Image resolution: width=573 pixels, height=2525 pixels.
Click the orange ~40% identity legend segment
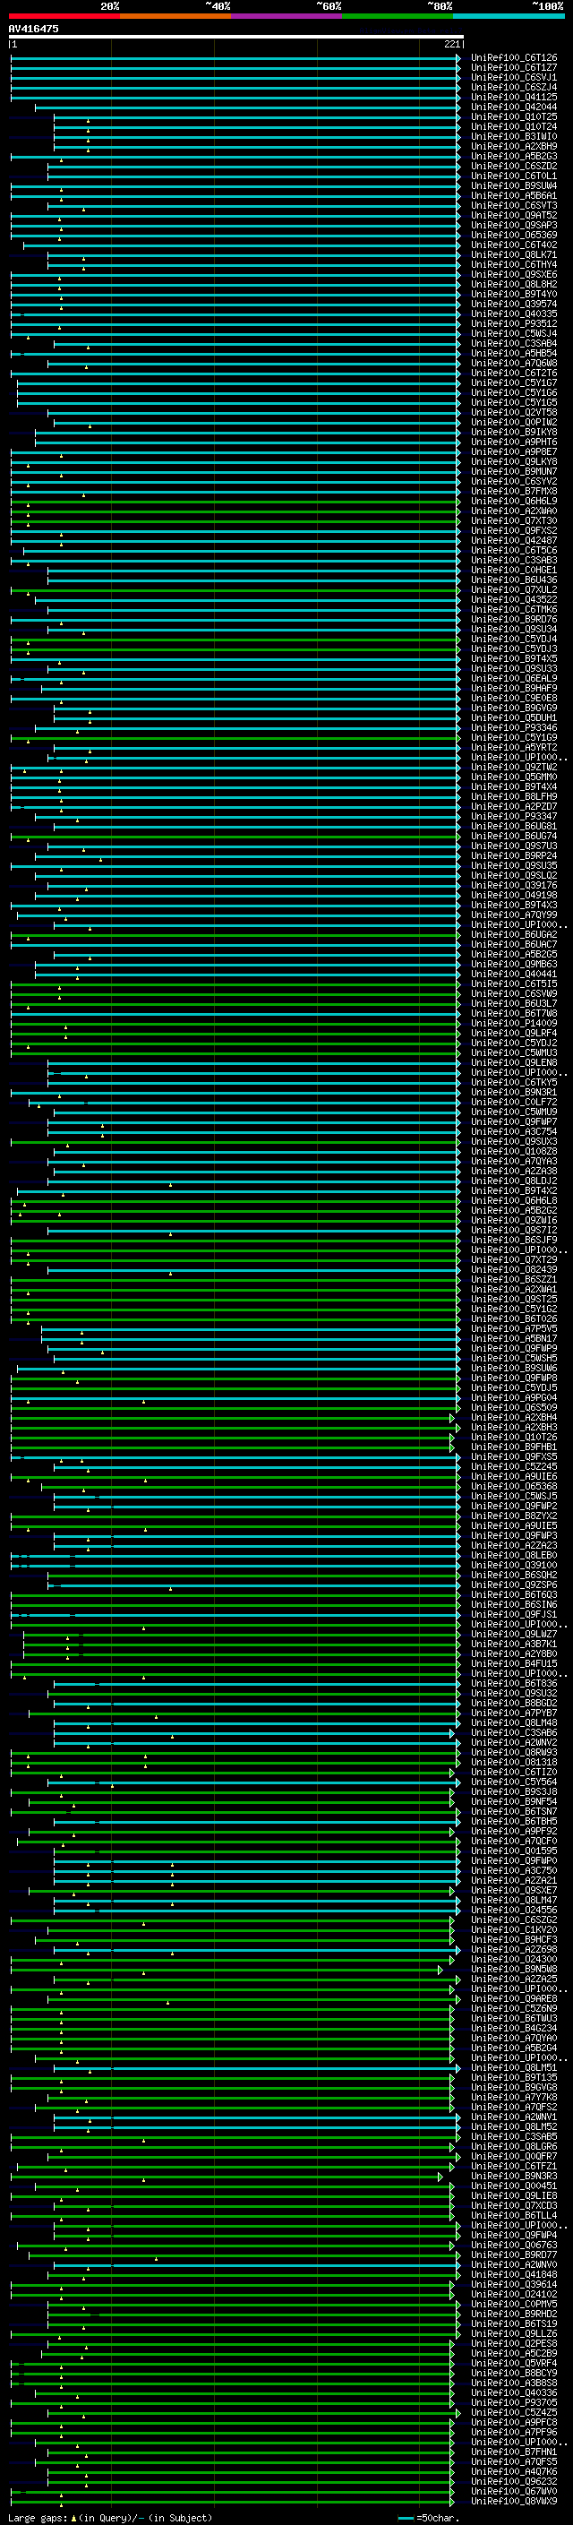pos(175,16)
